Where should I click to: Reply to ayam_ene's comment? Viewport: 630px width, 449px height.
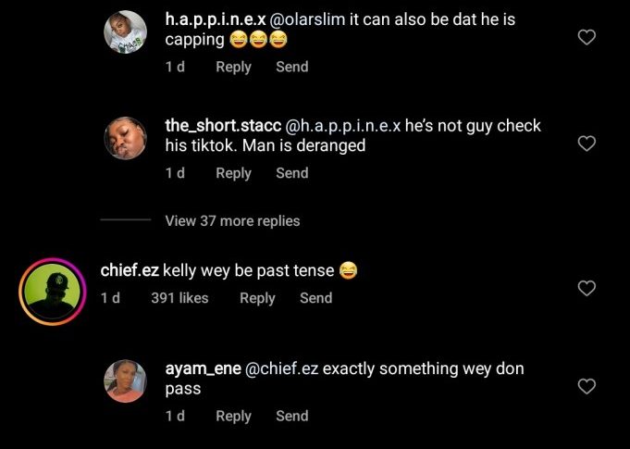[233, 417]
